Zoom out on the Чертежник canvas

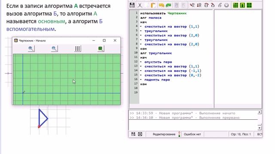point(54,48)
